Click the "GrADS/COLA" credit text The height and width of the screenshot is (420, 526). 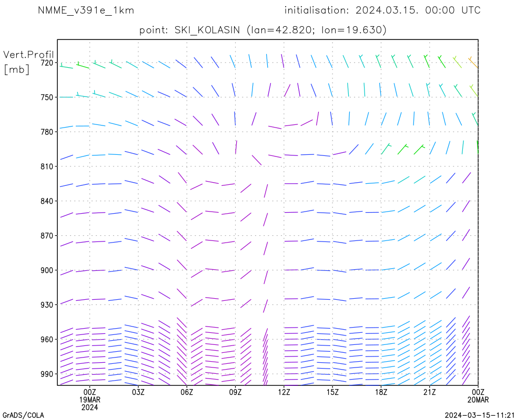click(23, 415)
